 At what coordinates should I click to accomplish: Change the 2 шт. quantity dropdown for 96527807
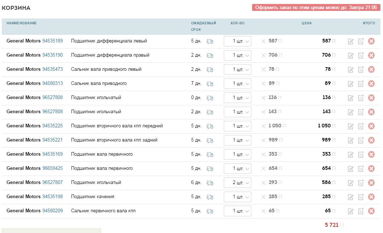(x=238, y=182)
